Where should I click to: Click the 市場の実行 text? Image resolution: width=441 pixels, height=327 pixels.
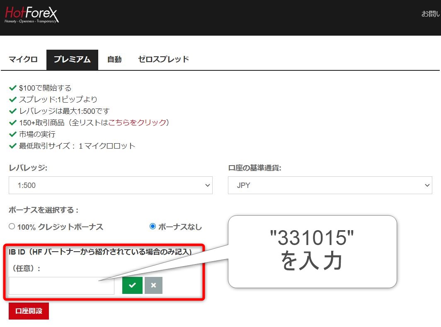37,134
